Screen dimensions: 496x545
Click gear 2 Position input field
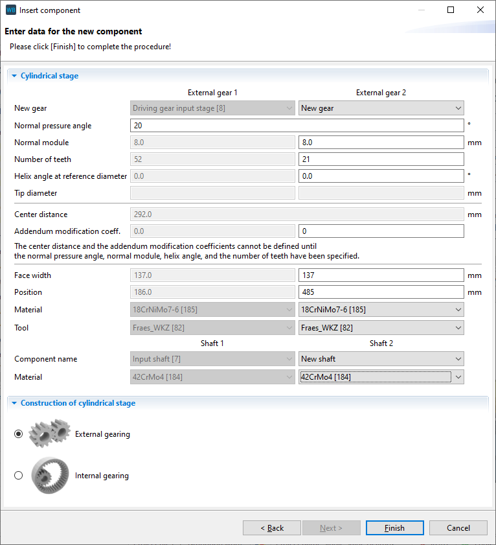[381, 292]
